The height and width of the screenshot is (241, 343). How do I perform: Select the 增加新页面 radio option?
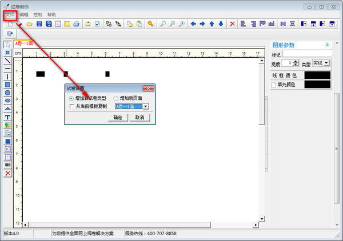click(x=116, y=98)
